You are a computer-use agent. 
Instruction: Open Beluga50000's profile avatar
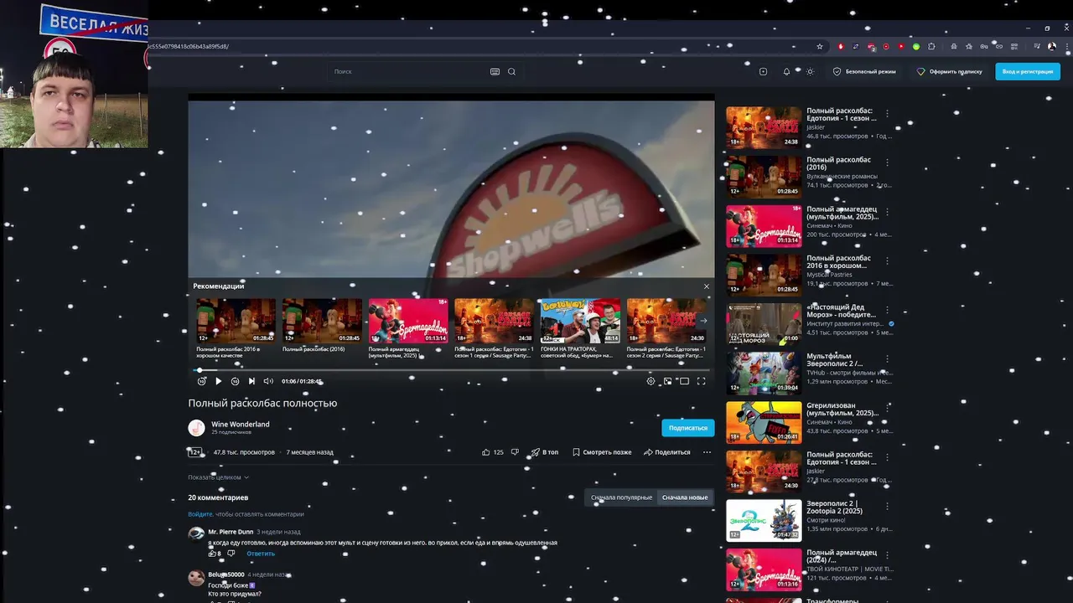pyautogui.click(x=196, y=578)
